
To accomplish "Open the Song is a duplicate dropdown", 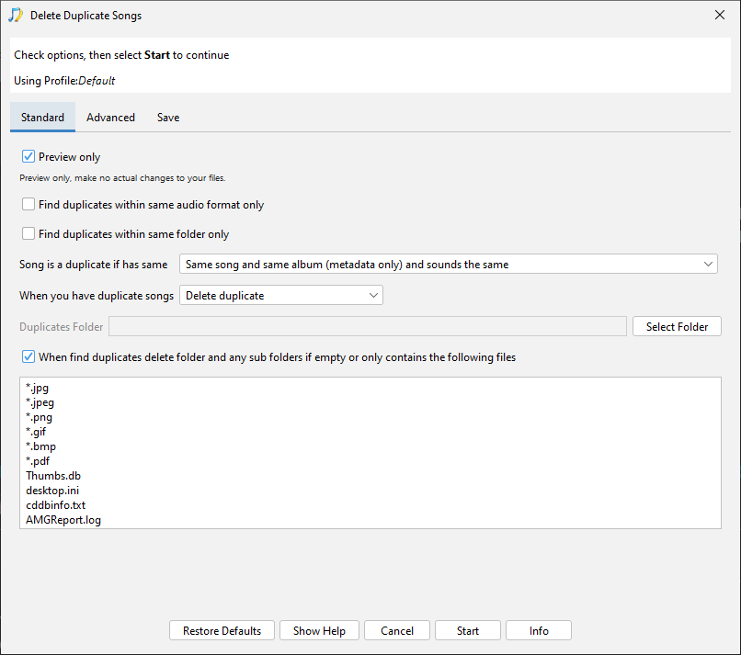I will coord(448,264).
